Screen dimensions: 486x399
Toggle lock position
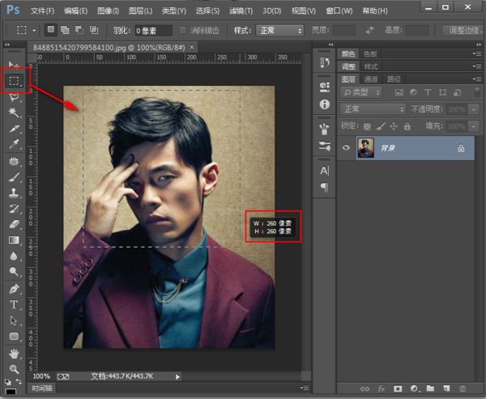[x=394, y=126]
